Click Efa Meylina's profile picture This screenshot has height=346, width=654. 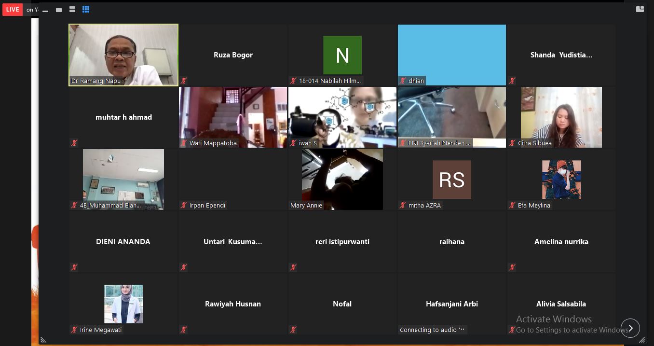(x=561, y=180)
